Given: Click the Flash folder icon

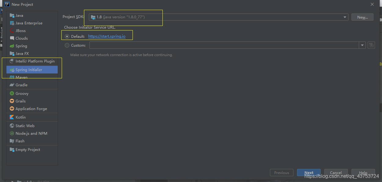Looking at the screenshot, I should pyautogui.click(x=12, y=141).
